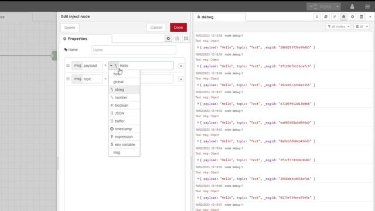This screenshot has height=211, width=375.
Task: Expand debug message with msgid ending ca7c9
Action: pos(198,66)
